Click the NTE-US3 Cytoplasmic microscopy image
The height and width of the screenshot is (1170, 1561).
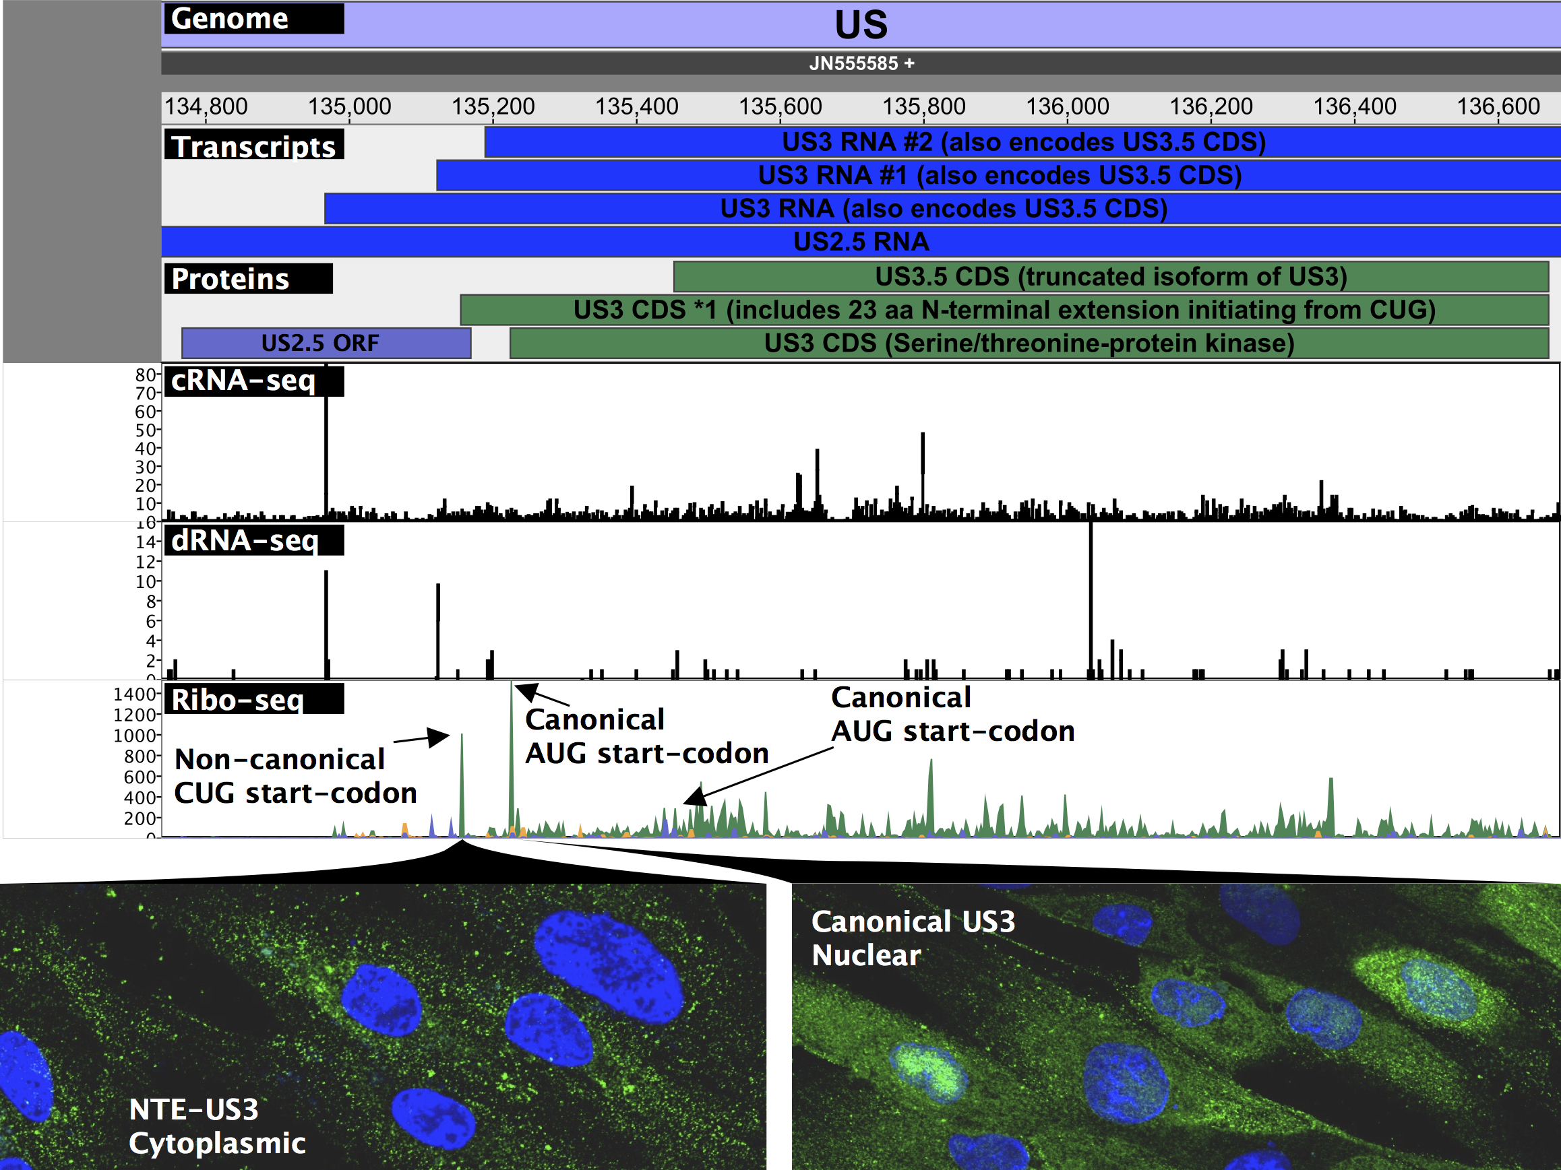(382, 1026)
